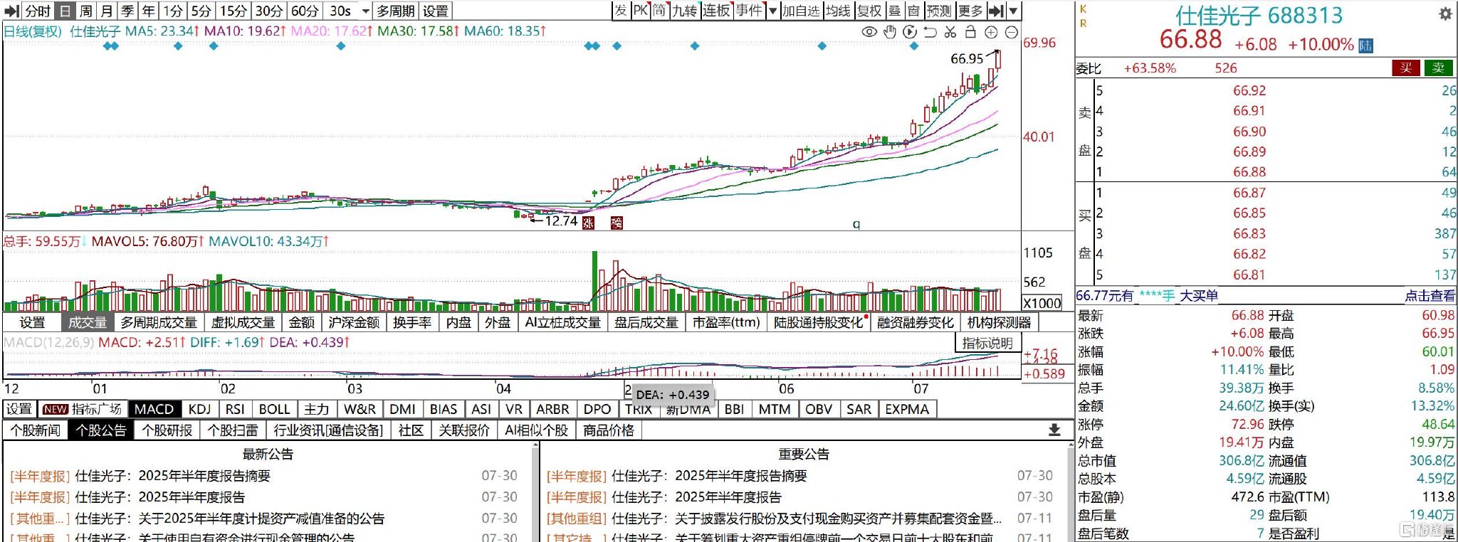Screen dimensions: 1458x542
Task: Switch indicator to BOLL
Action: click(274, 409)
